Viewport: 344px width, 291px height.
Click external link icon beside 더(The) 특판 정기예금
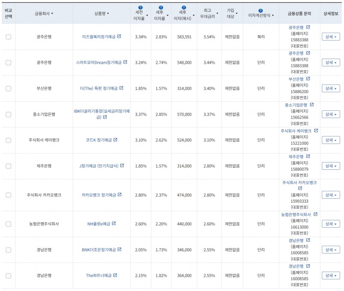[121, 88]
